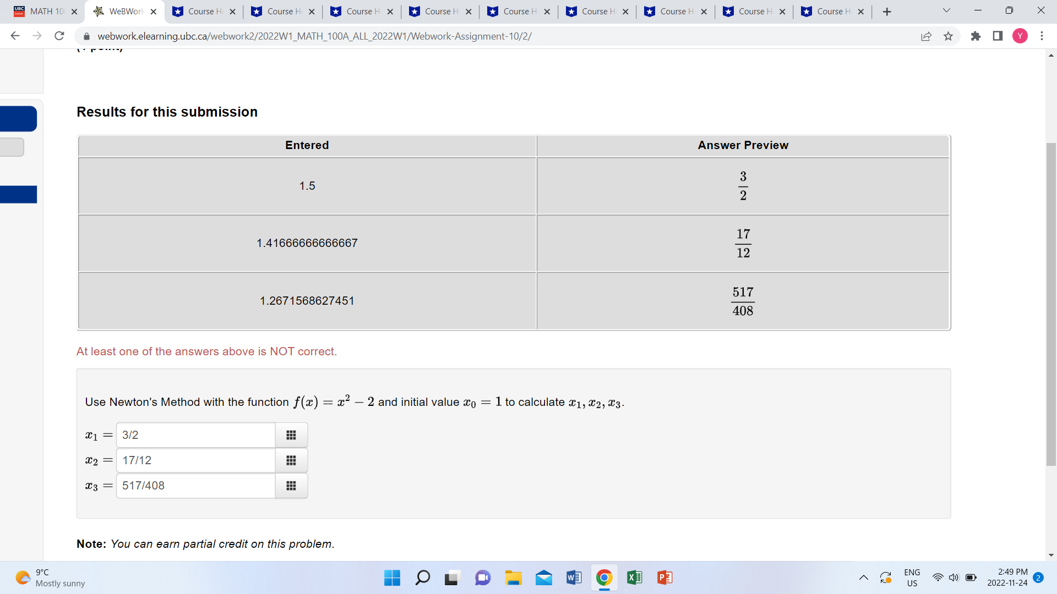1057x594 pixels.
Task: Launch PowerPoint from the taskbar
Action: pos(664,577)
